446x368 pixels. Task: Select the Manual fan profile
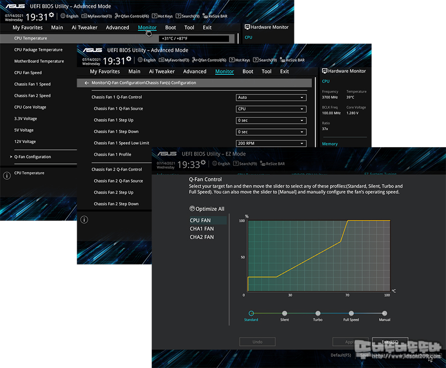pos(385,313)
